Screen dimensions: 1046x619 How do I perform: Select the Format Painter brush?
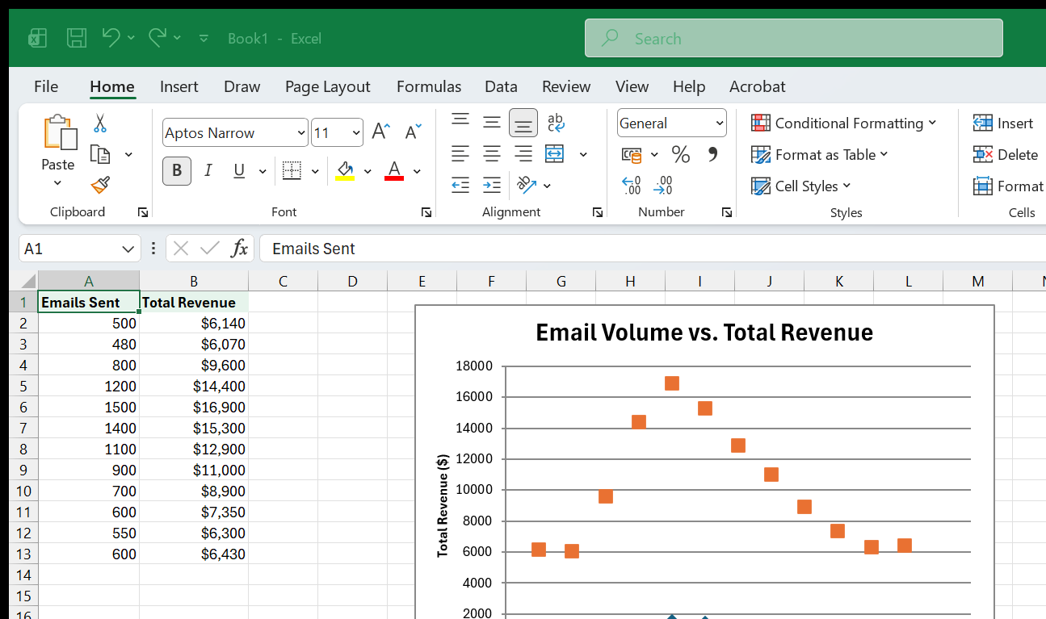pos(100,186)
